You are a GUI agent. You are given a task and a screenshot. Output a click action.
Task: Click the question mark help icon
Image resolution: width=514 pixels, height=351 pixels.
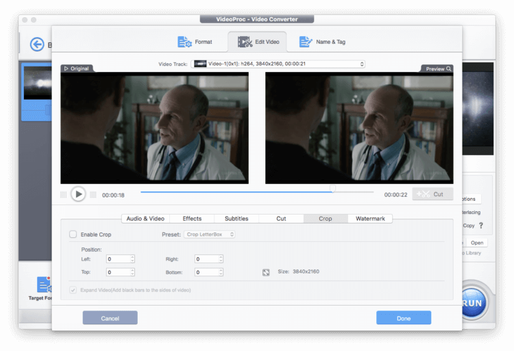pos(481,226)
